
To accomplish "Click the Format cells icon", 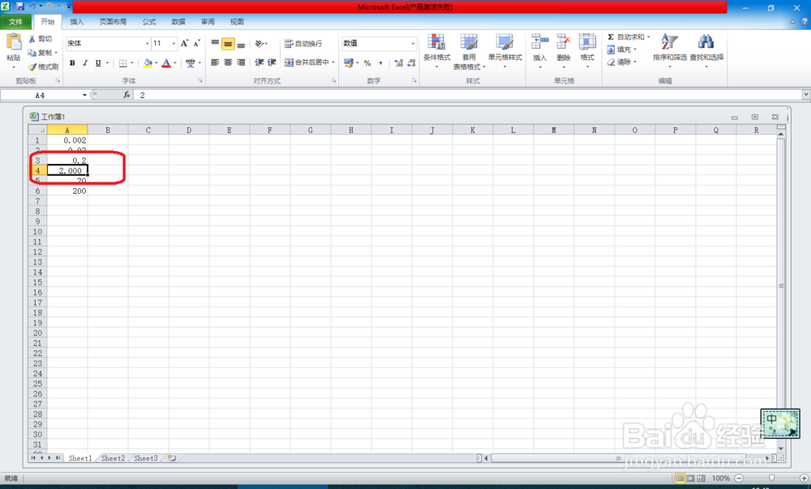I will point(587,41).
